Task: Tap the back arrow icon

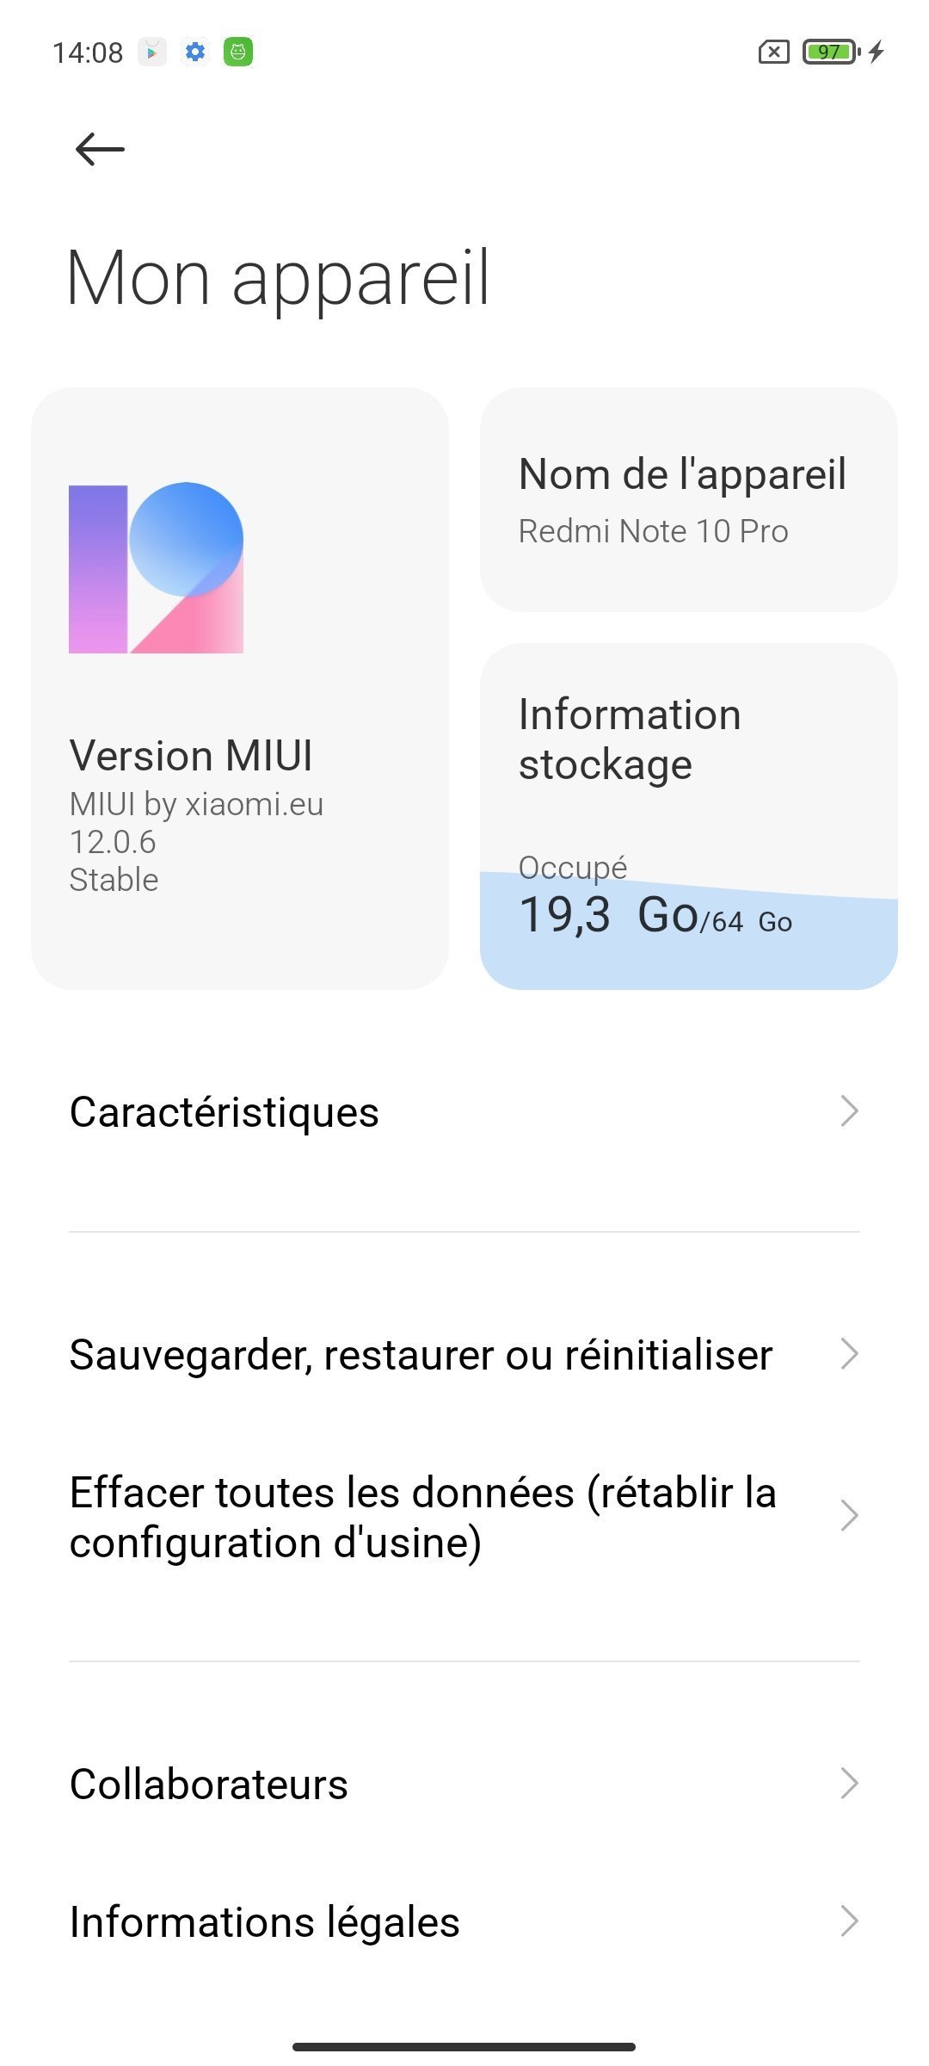Action: [x=100, y=149]
